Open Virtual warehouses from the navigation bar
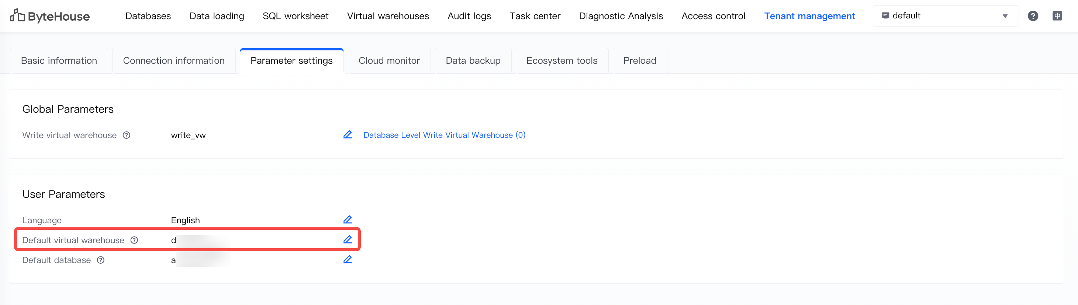 pyautogui.click(x=387, y=16)
